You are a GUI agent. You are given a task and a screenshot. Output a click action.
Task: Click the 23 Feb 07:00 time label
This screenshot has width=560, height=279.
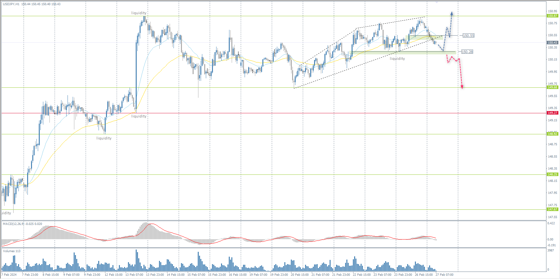(x=382, y=275)
